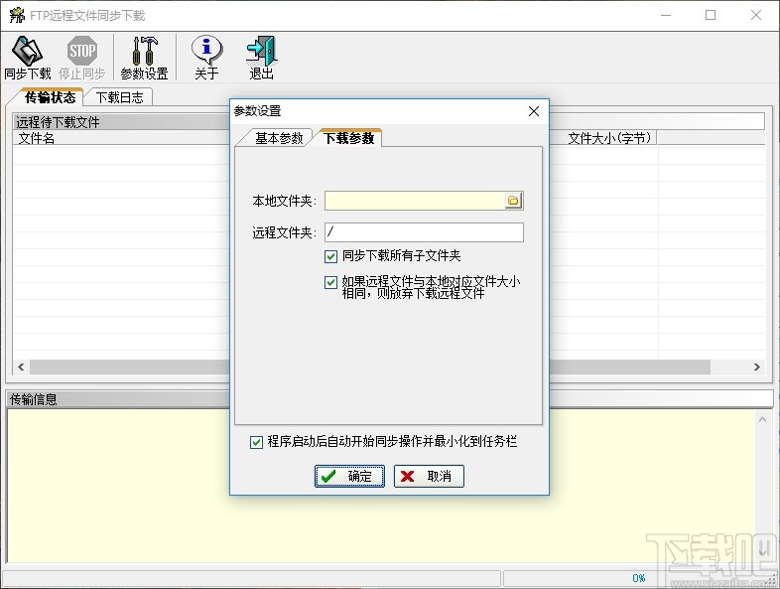
Task: Click up arrow of 传输信息 scrollbar
Action: tap(762, 420)
